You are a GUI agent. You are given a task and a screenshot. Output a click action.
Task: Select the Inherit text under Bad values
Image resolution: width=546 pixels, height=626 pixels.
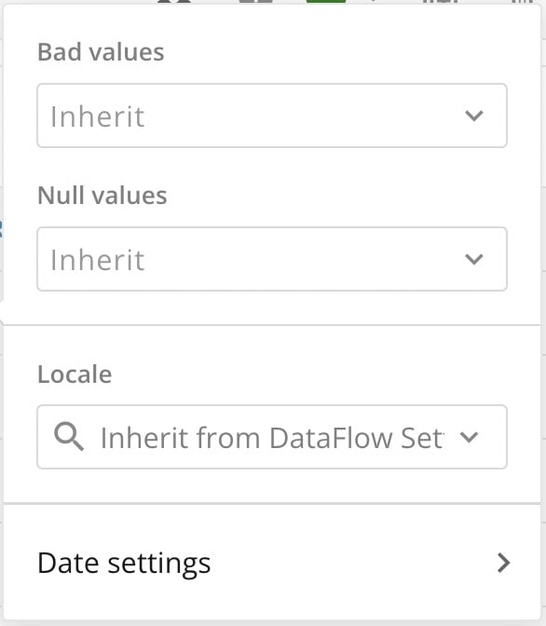coord(97,116)
